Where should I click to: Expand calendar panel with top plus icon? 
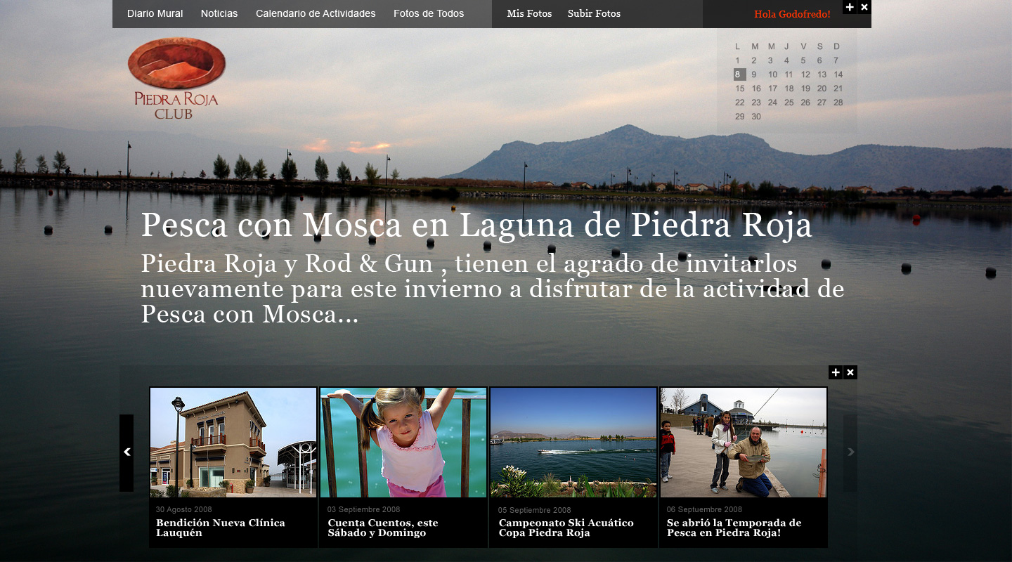(850, 7)
